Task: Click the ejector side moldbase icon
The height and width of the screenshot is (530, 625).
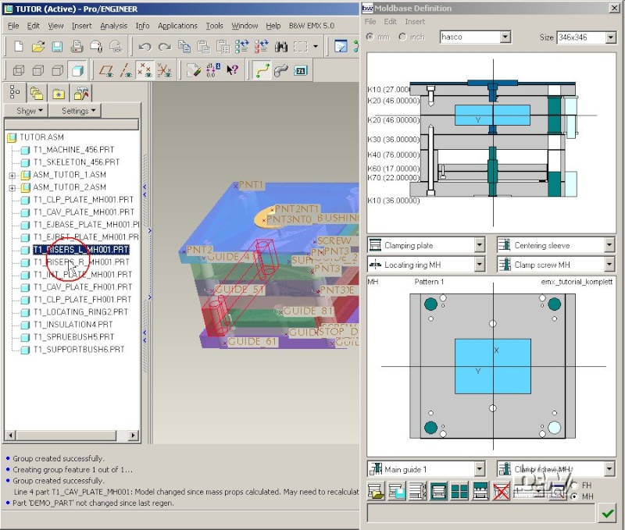Action: [x=480, y=491]
